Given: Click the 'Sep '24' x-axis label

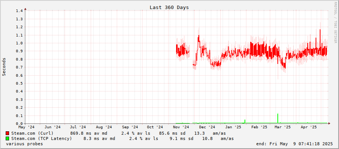Looking at the screenshot, I should 130,127.
